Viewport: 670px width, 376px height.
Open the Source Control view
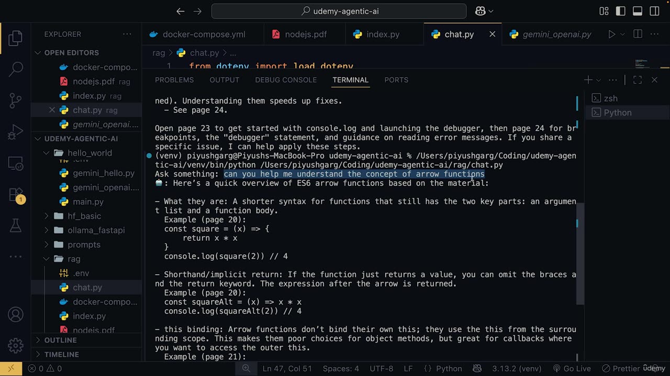pyautogui.click(x=16, y=100)
